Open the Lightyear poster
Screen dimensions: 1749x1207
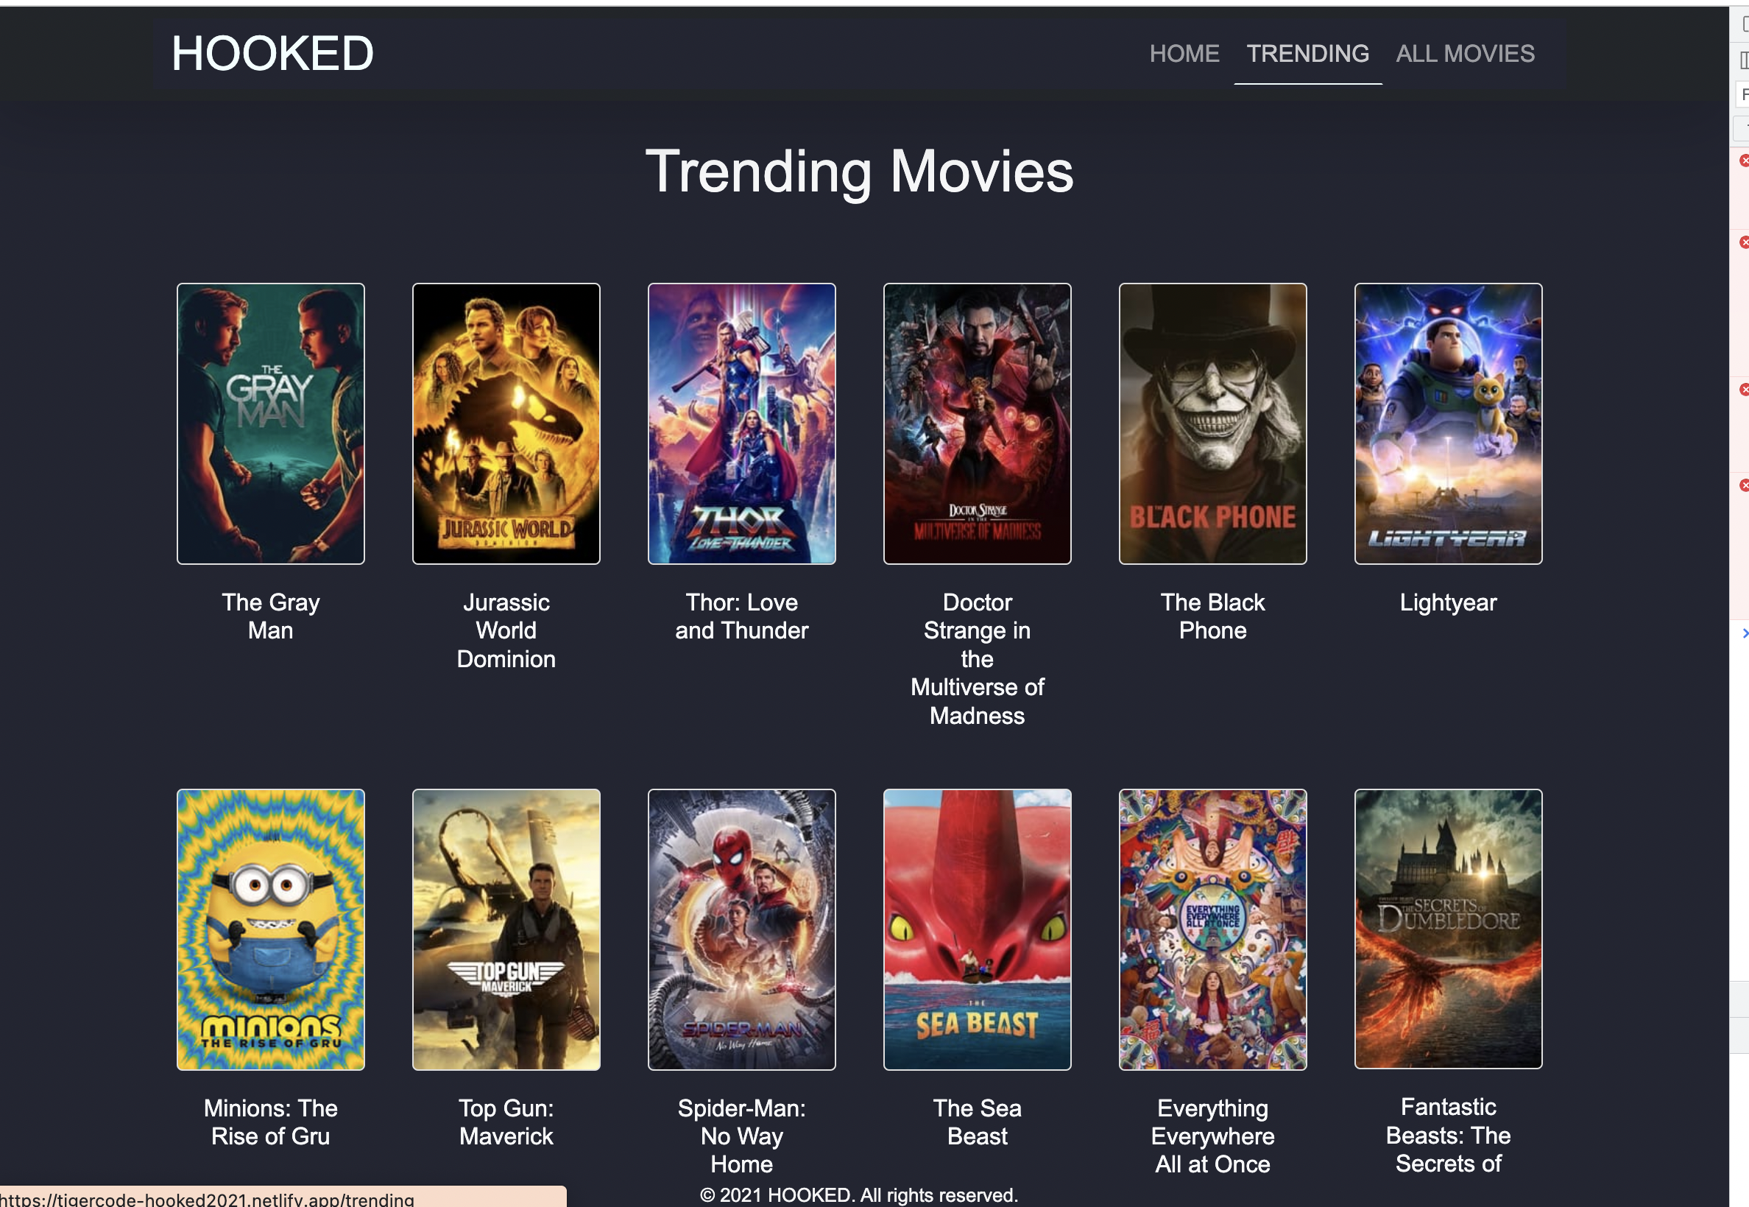pos(1447,423)
